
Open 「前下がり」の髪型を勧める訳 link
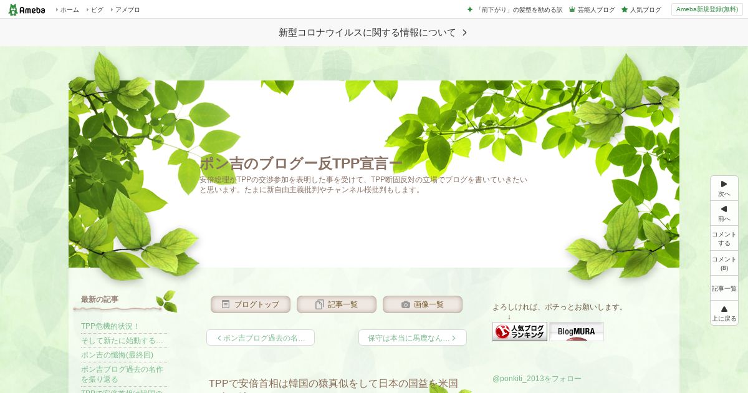[519, 10]
